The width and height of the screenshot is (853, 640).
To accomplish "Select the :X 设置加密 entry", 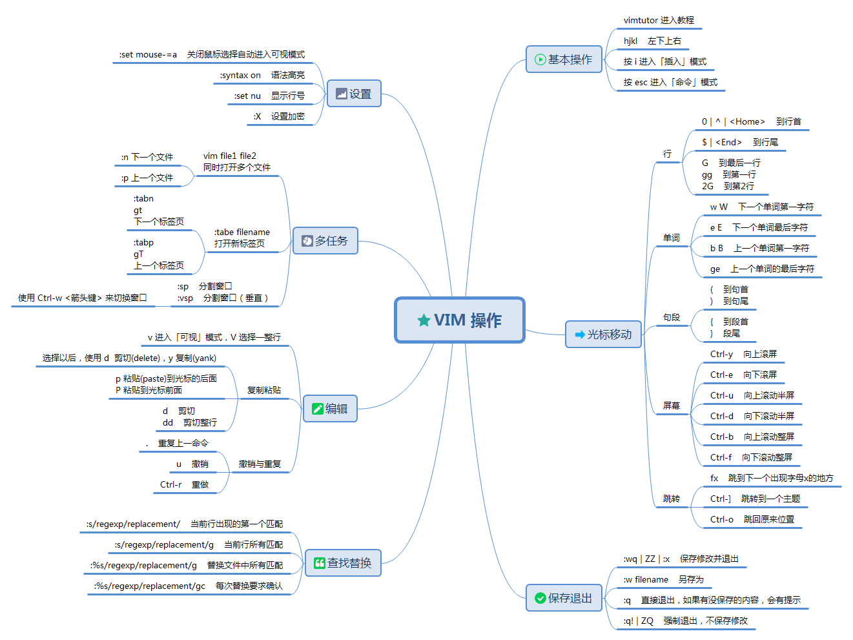I will [279, 116].
